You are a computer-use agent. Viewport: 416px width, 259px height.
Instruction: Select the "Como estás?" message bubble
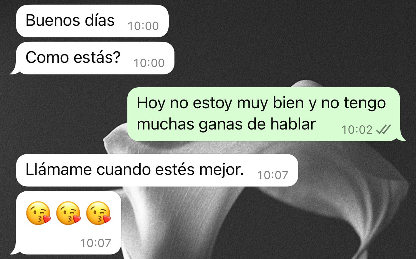pos(93,58)
